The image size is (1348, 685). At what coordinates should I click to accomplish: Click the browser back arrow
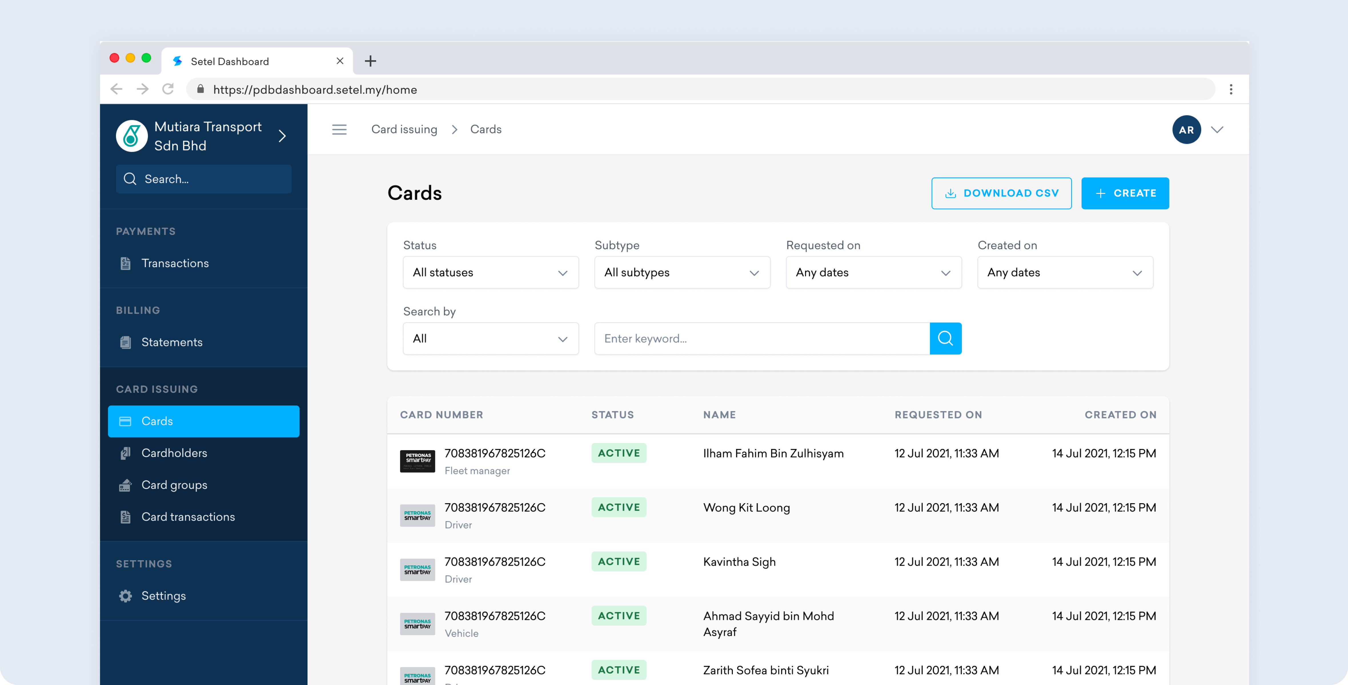(117, 89)
